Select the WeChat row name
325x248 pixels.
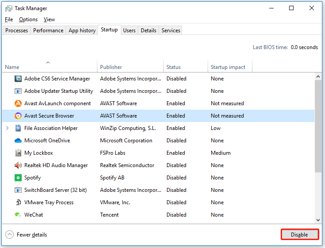coord(34,215)
